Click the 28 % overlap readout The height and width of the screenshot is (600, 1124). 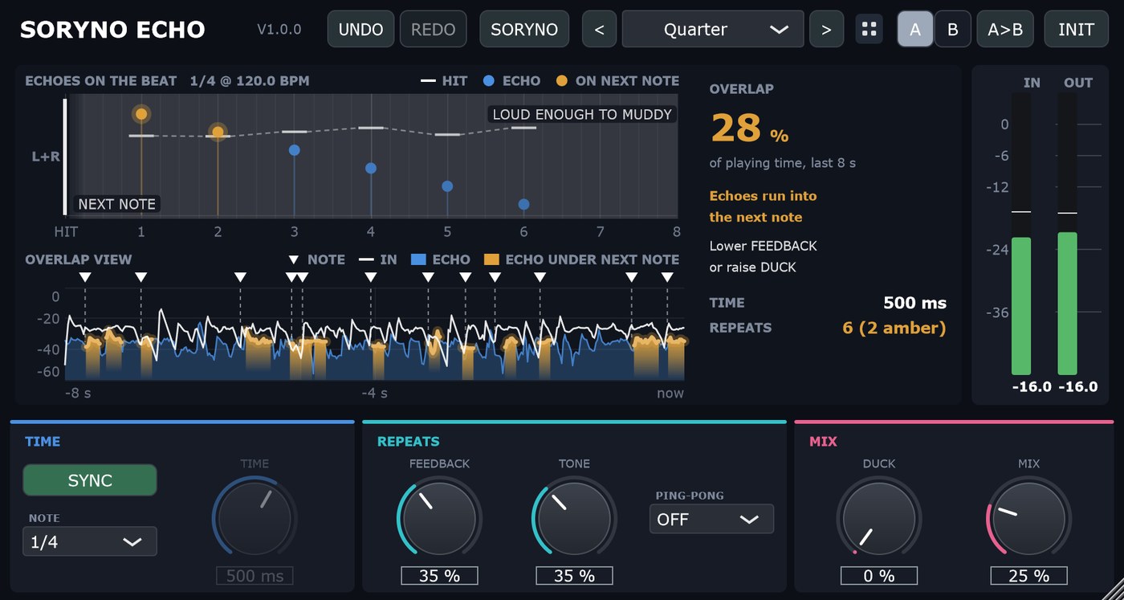749,128
